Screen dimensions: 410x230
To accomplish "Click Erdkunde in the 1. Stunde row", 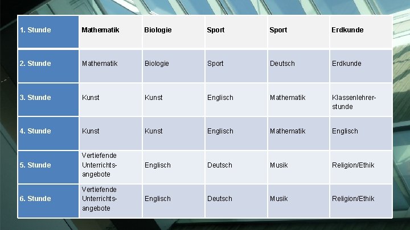I will (347, 30).
